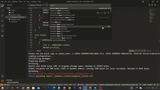Screen dimensions: 160x90
Task: Expand the .vscode folder
Action: tap(13, 10)
